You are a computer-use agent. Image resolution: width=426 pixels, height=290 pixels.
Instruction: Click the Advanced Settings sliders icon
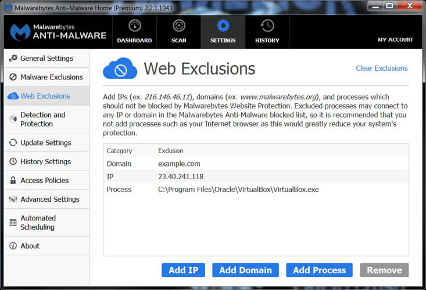[13, 199]
